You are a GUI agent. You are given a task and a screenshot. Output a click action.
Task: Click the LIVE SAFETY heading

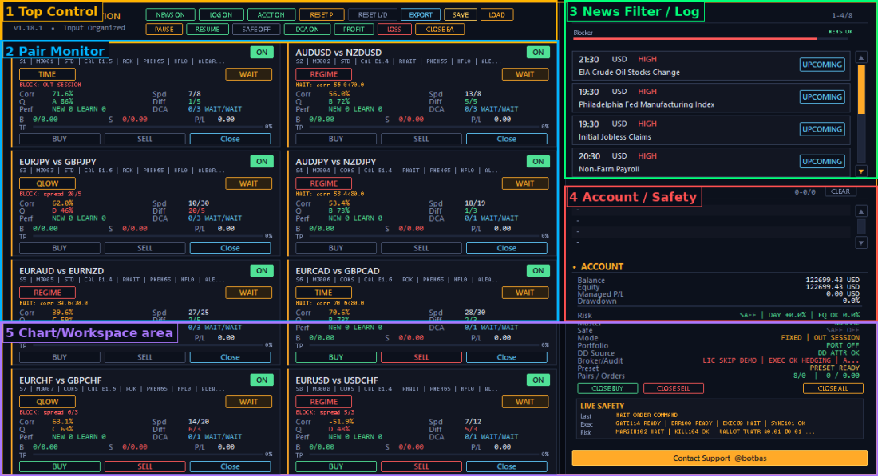pos(602,406)
